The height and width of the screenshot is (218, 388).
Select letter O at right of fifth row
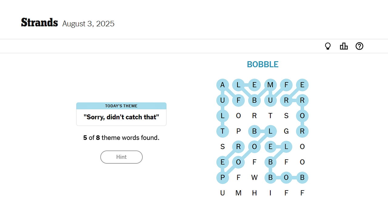click(x=302, y=147)
